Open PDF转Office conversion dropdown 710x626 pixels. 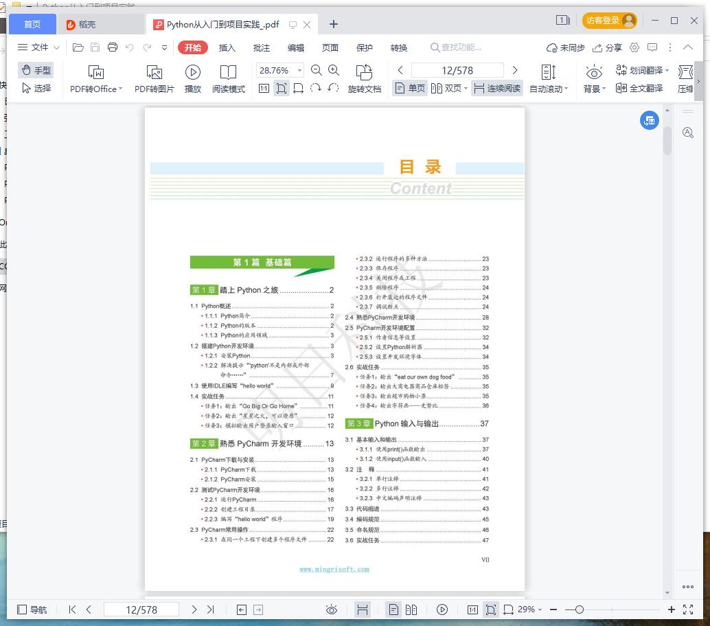pyautogui.click(x=96, y=79)
